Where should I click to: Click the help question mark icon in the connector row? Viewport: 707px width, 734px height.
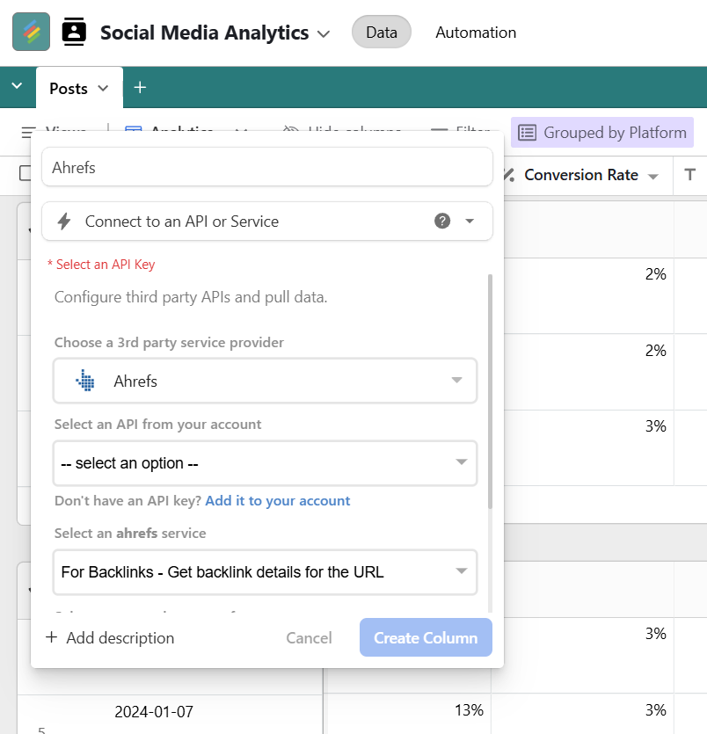pyautogui.click(x=442, y=222)
